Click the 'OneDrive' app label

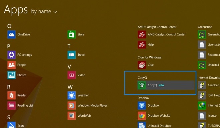coord(24,34)
